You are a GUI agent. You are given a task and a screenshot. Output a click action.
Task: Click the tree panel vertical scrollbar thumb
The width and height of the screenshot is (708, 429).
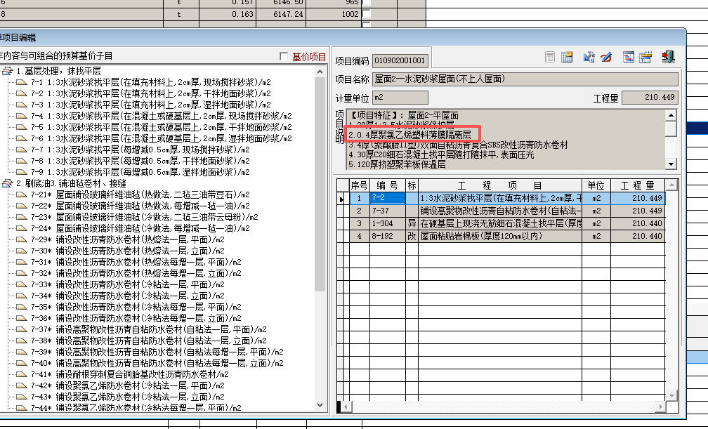(320, 185)
